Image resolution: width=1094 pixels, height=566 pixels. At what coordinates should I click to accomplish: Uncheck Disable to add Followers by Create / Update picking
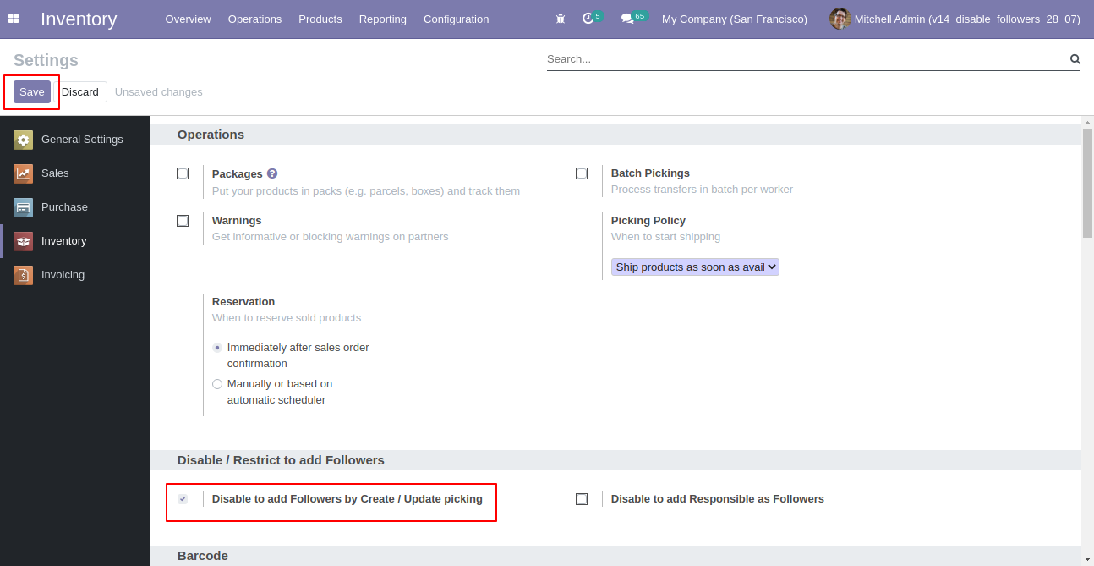click(x=183, y=499)
